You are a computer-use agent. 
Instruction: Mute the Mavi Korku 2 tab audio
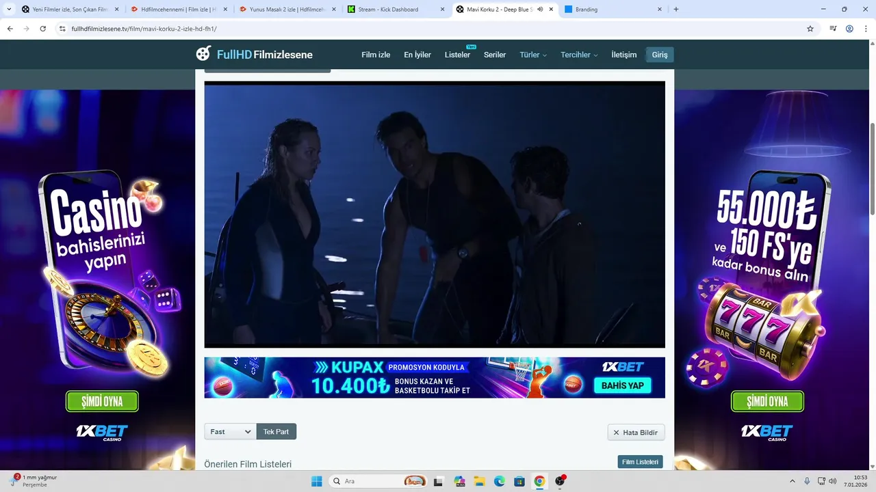pos(540,10)
